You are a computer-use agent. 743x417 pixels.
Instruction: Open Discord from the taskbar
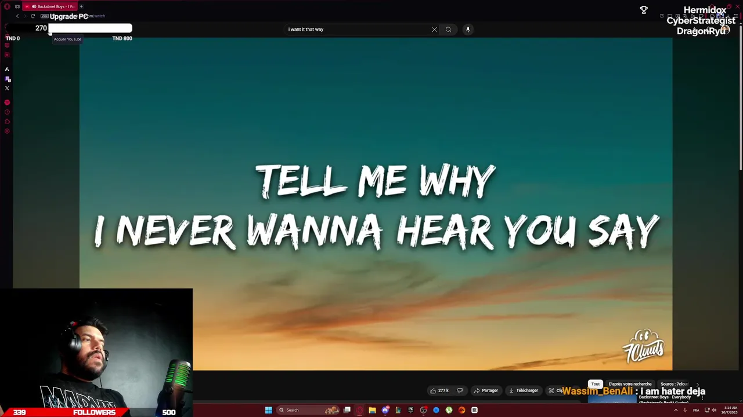tap(385, 410)
